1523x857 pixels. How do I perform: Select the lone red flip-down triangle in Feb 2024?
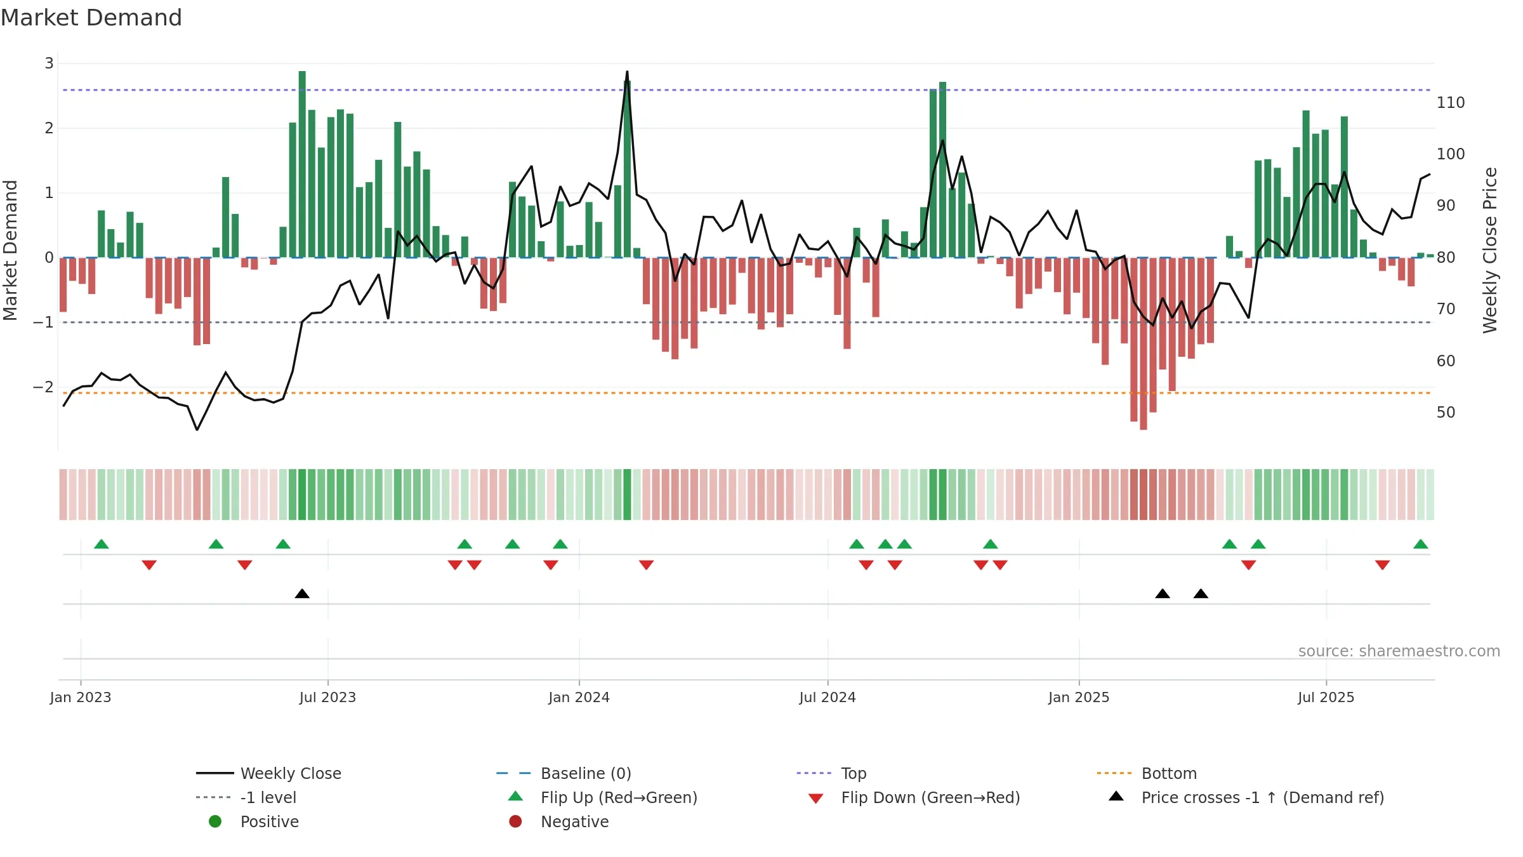[x=646, y=565]
